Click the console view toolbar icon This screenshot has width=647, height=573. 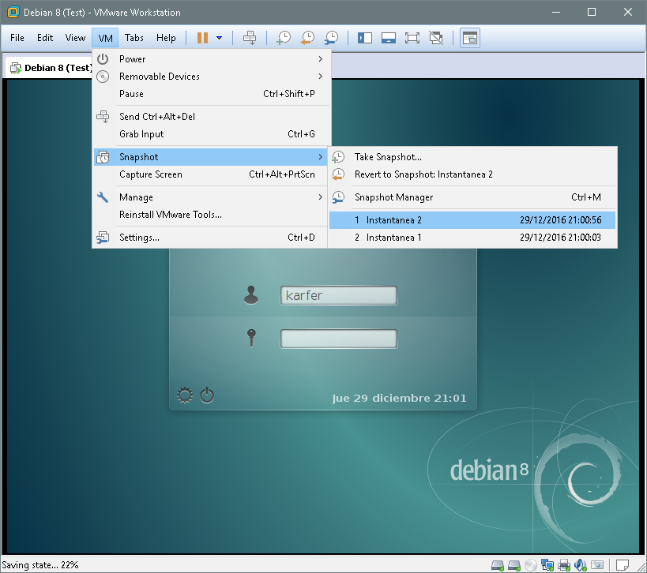pos(470,38)
